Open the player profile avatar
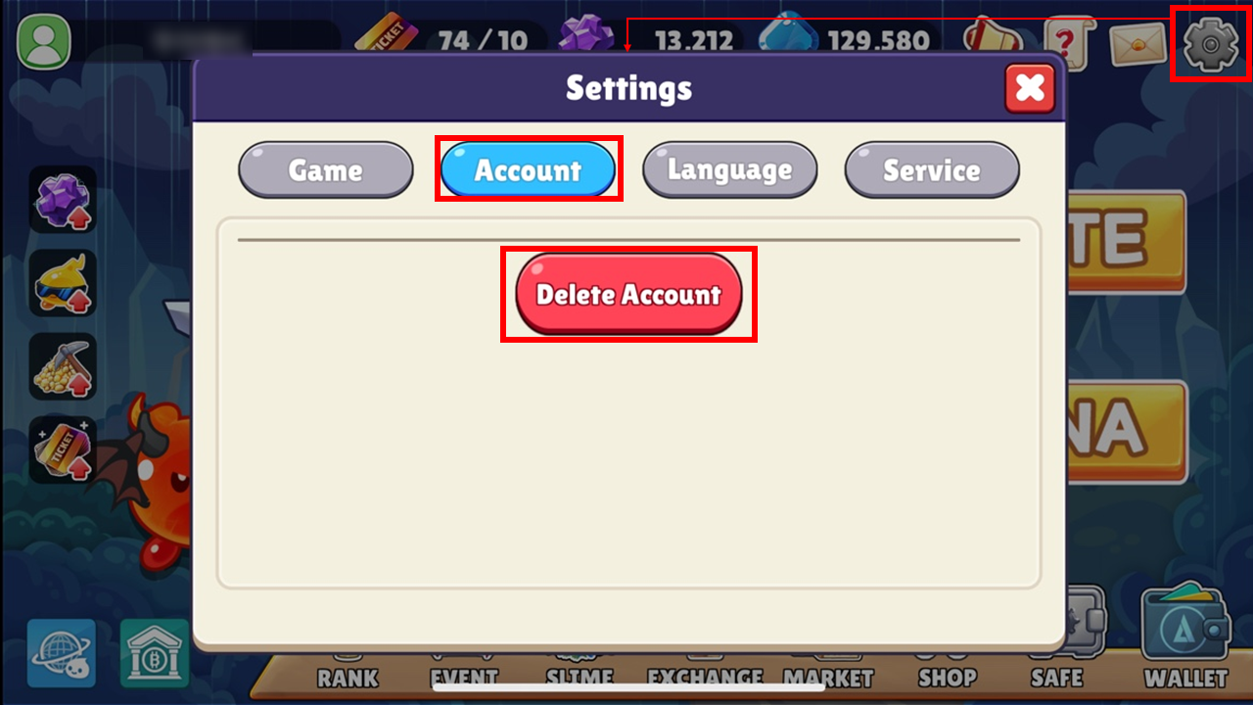The height and width of the screenshot is (705, 1253). click(44, 42)
